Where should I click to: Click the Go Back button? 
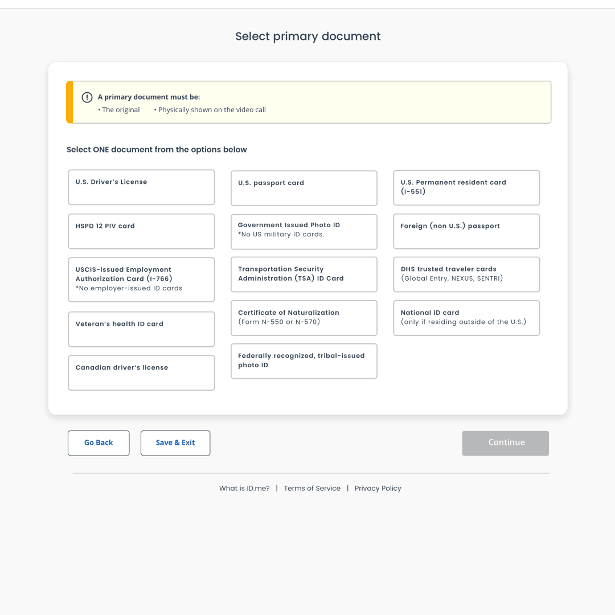coord(99,442)
